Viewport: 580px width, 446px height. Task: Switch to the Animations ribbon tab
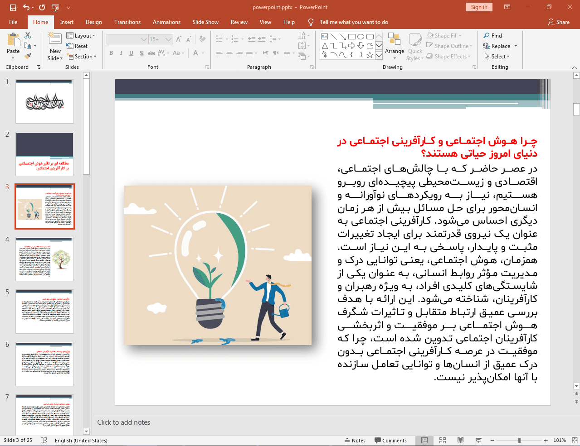[166, 22]
